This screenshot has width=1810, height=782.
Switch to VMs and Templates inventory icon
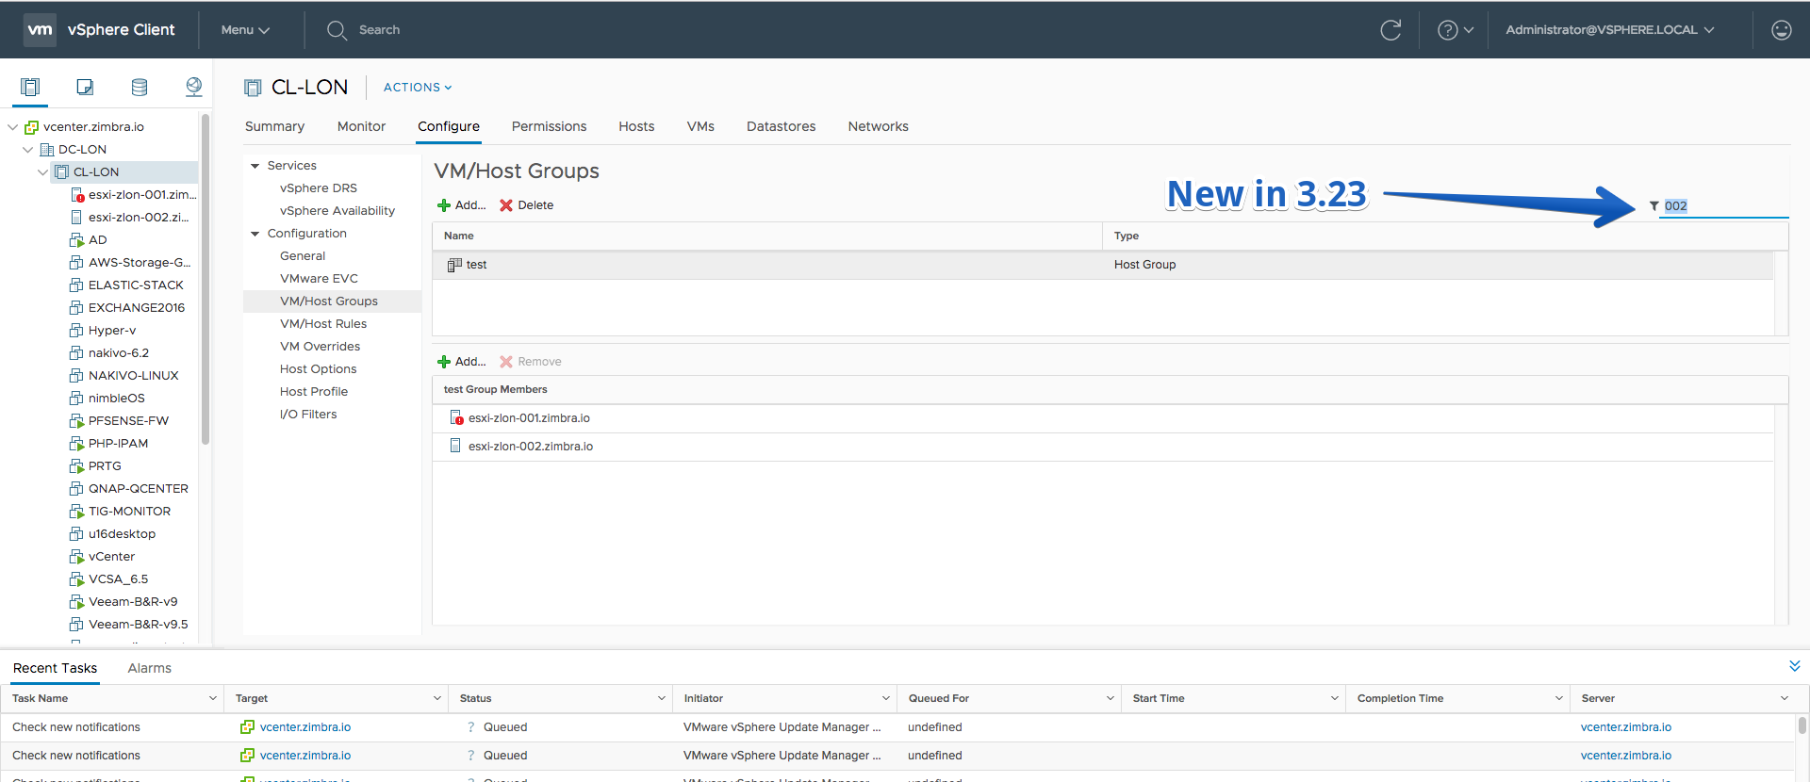click(85, 87)
